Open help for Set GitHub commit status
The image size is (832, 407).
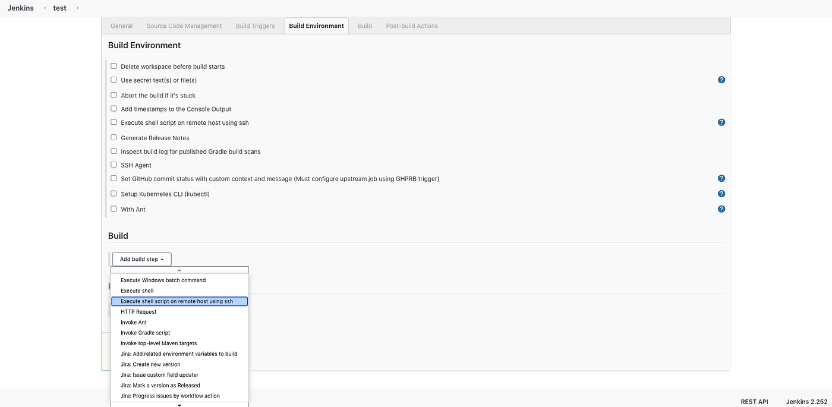pos(721,178)
